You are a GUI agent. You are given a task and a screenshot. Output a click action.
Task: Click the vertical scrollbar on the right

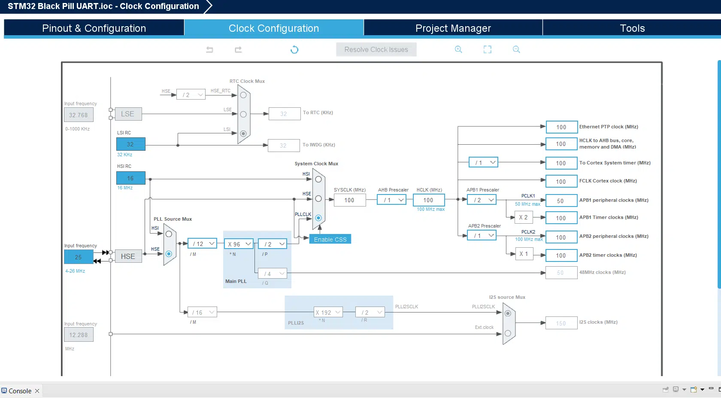coord(719,174)
